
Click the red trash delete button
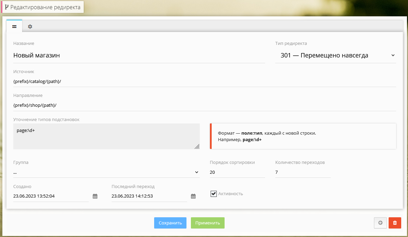[x=395, y=223]
